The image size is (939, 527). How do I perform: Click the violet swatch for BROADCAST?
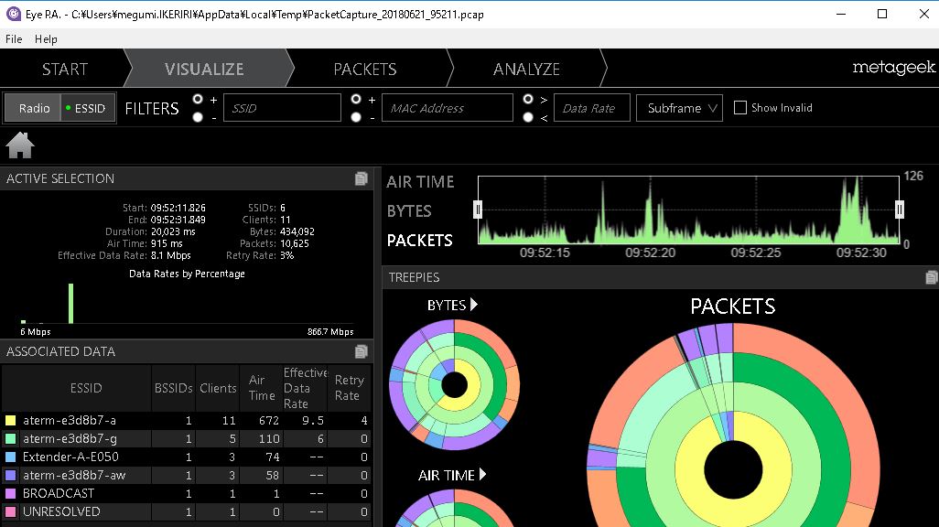(10, 493)
